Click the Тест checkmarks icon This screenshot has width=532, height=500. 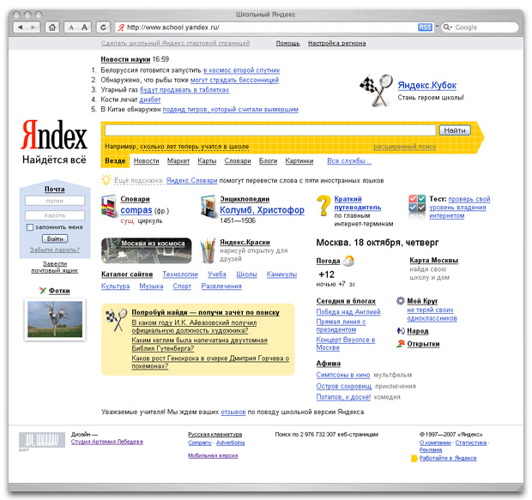tap(417, 205)
